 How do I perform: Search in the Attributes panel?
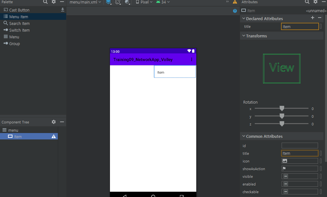pos(307,2)
